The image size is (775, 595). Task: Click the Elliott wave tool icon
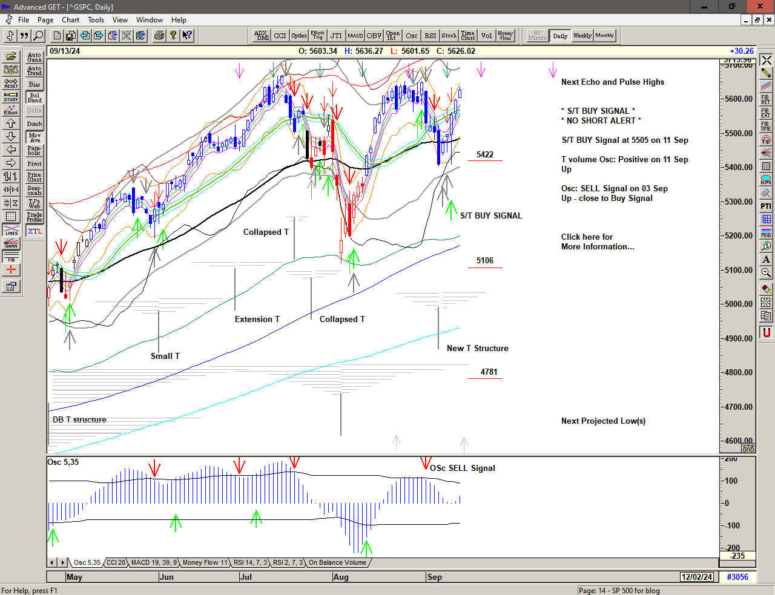tap(11, 110)
